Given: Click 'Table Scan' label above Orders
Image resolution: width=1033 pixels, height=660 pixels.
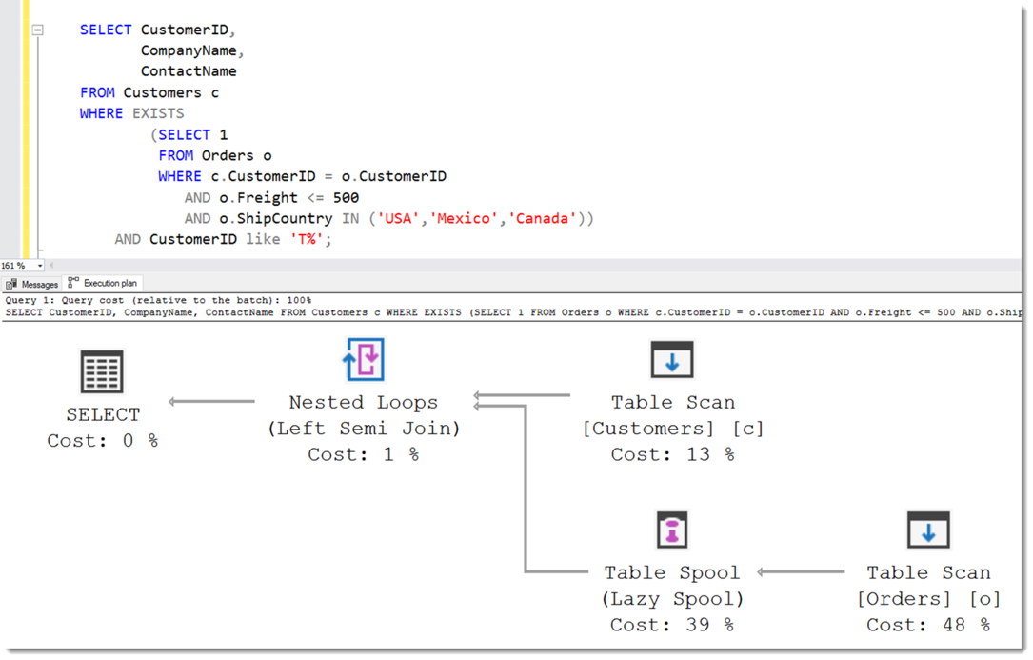Looking at the screenshot, I should [928, 573].
